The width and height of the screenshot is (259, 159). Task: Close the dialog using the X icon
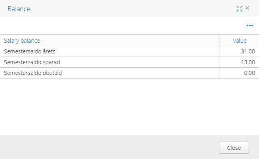tap(247, 8)
